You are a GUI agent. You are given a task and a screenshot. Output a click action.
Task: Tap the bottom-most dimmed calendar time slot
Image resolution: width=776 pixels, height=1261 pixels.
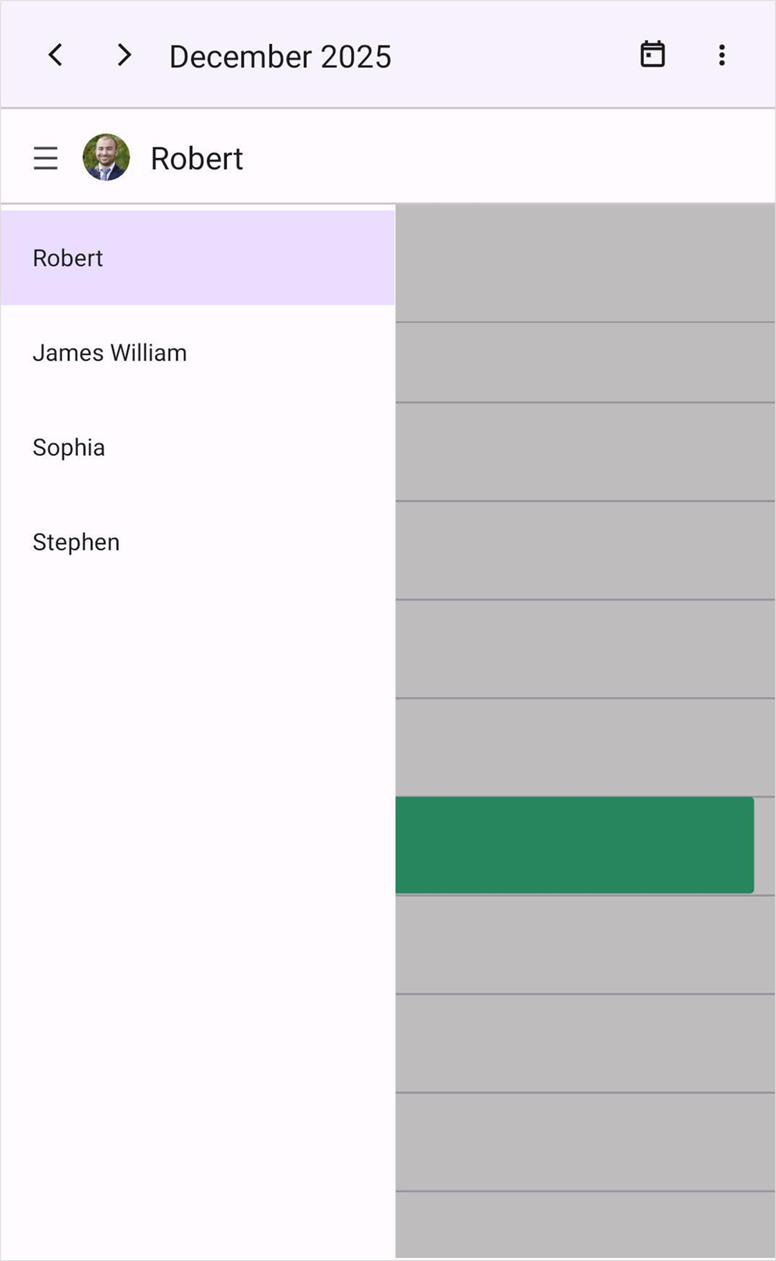click(585, 1224)
